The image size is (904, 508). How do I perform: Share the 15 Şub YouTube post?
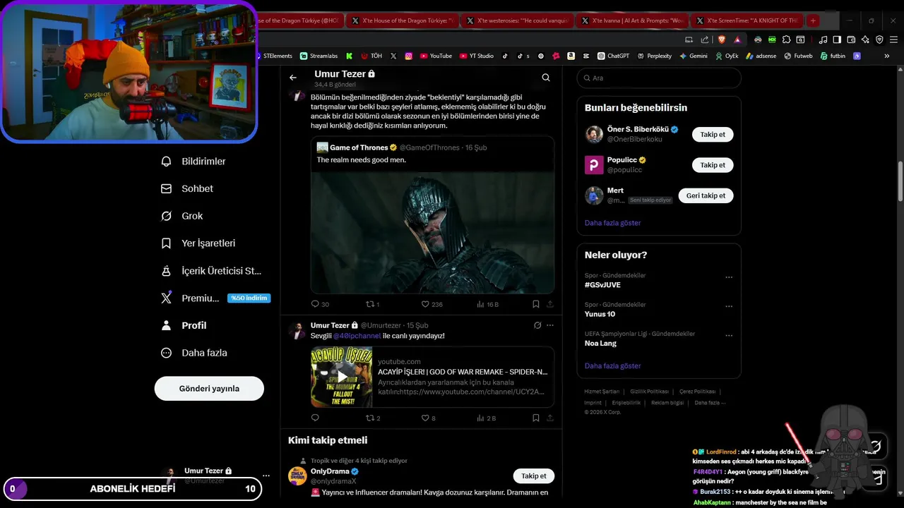click(549, 418)
